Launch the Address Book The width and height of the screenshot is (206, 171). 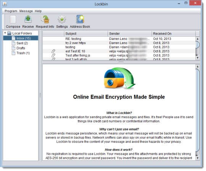tap(80, 22)
